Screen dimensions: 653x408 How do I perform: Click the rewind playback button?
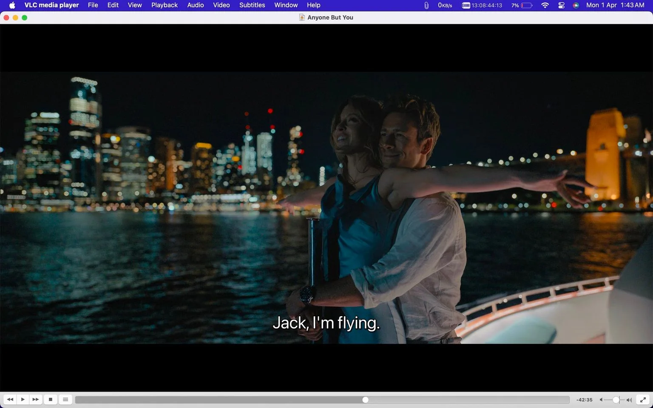click(x=10, y=399)
